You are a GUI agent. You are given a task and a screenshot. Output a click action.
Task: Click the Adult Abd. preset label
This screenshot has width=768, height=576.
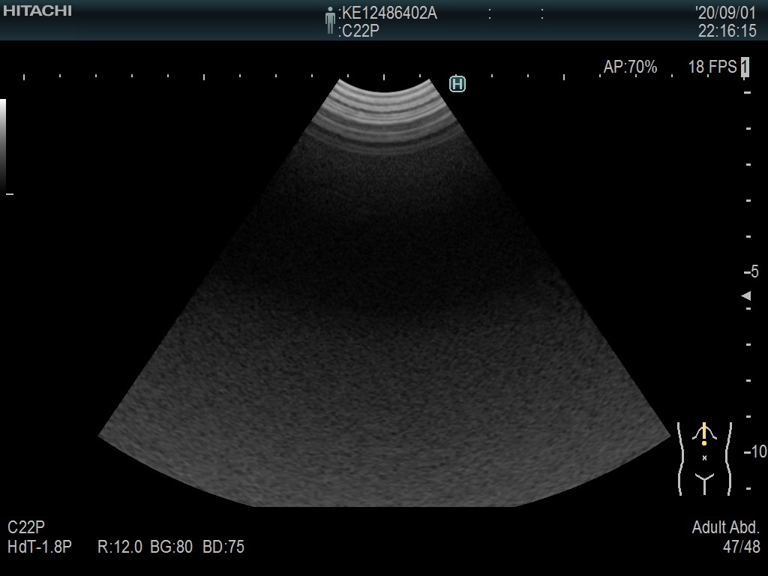(x=725, y=528)
